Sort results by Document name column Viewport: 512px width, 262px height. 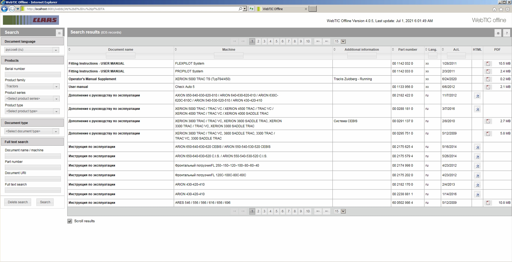[x=69, y=49]
